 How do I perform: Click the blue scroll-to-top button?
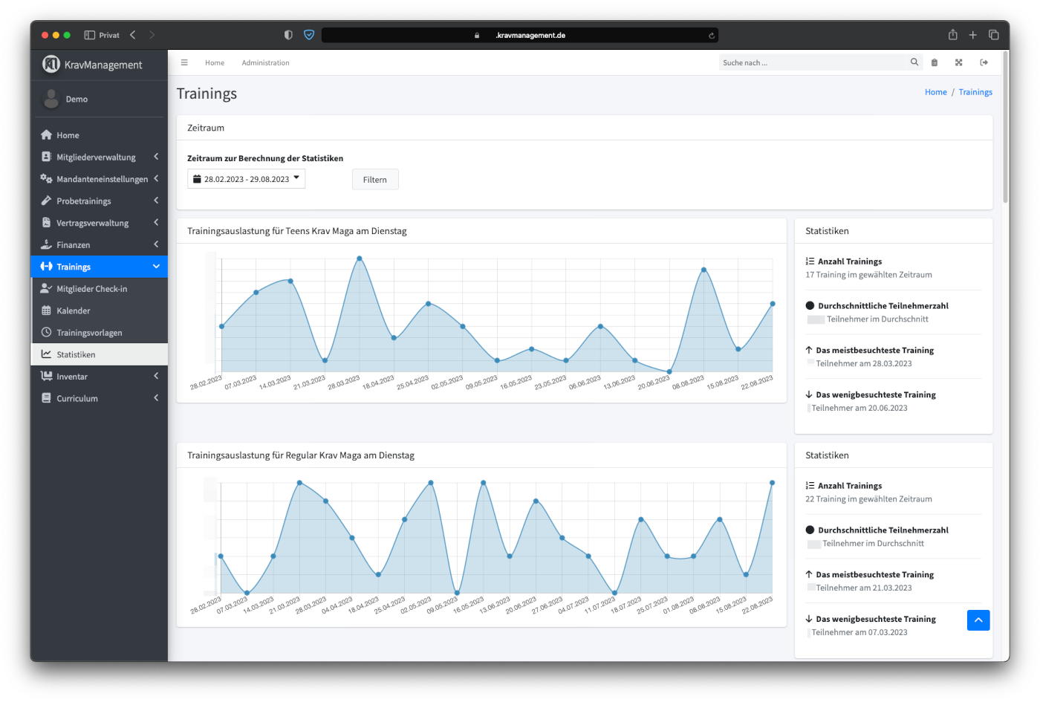978,620
